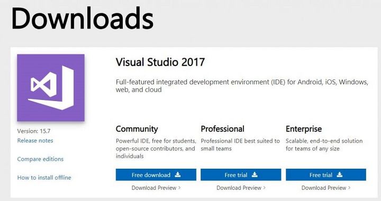
Task: Open Download Preview under Enterprise
Action: click(324, 188)
